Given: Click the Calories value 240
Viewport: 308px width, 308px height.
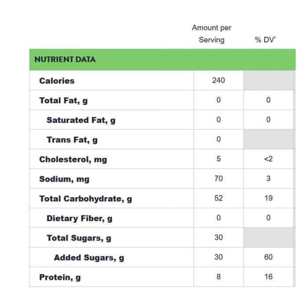Looking at the screenshot, I should (x=218, y=81).
